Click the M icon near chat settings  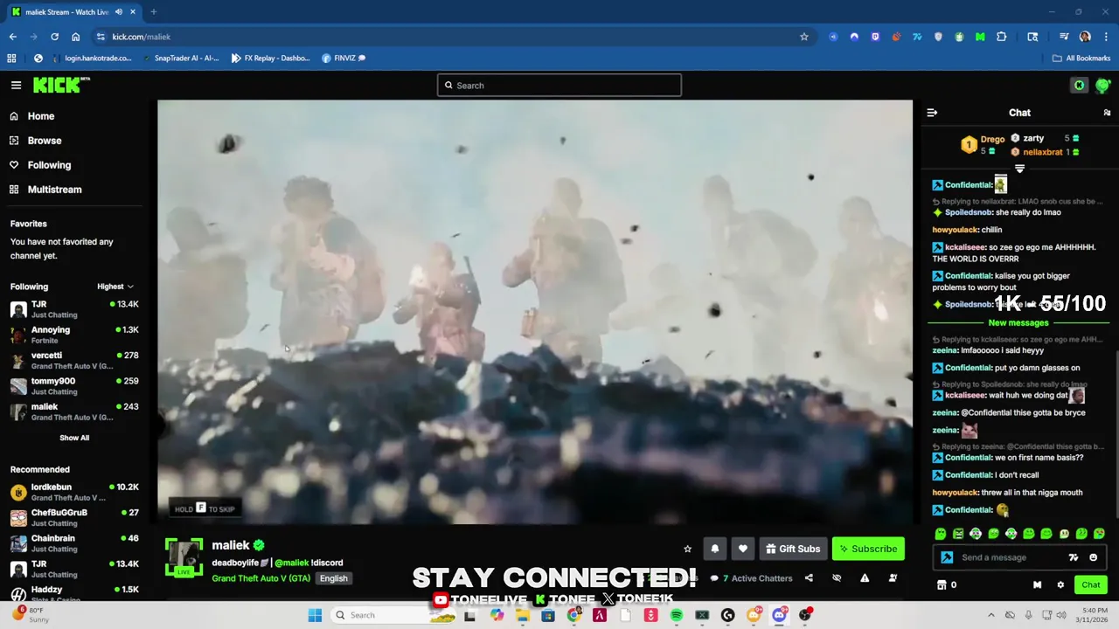coord(1037,585)
